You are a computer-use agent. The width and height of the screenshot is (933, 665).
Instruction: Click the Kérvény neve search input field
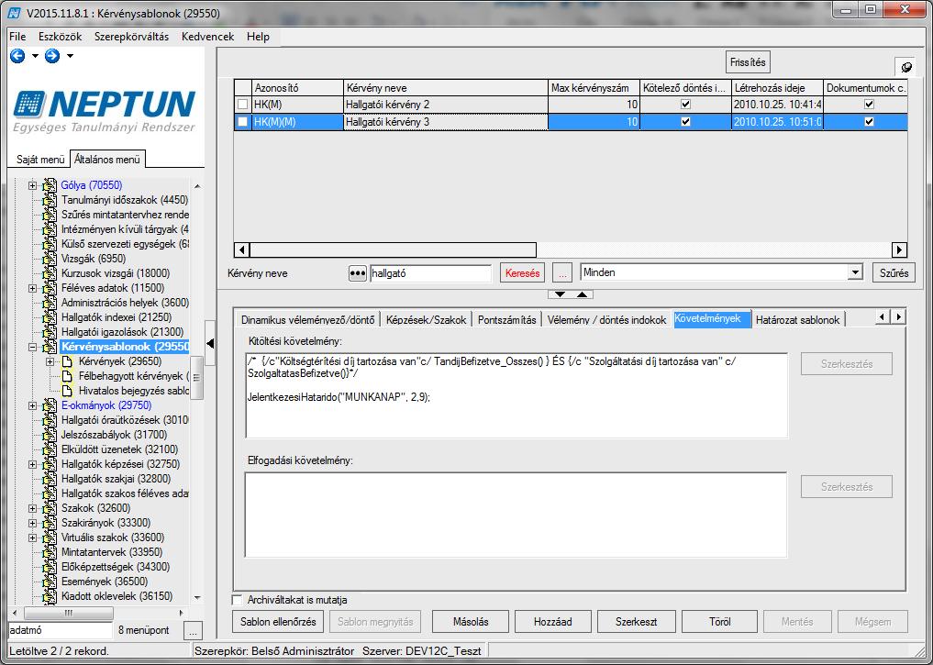(x=430, y=273)
